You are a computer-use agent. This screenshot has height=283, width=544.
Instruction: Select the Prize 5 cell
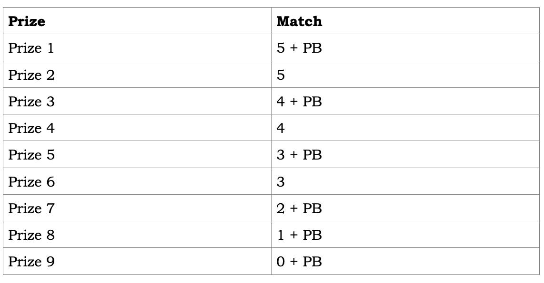tap(31, 155)
